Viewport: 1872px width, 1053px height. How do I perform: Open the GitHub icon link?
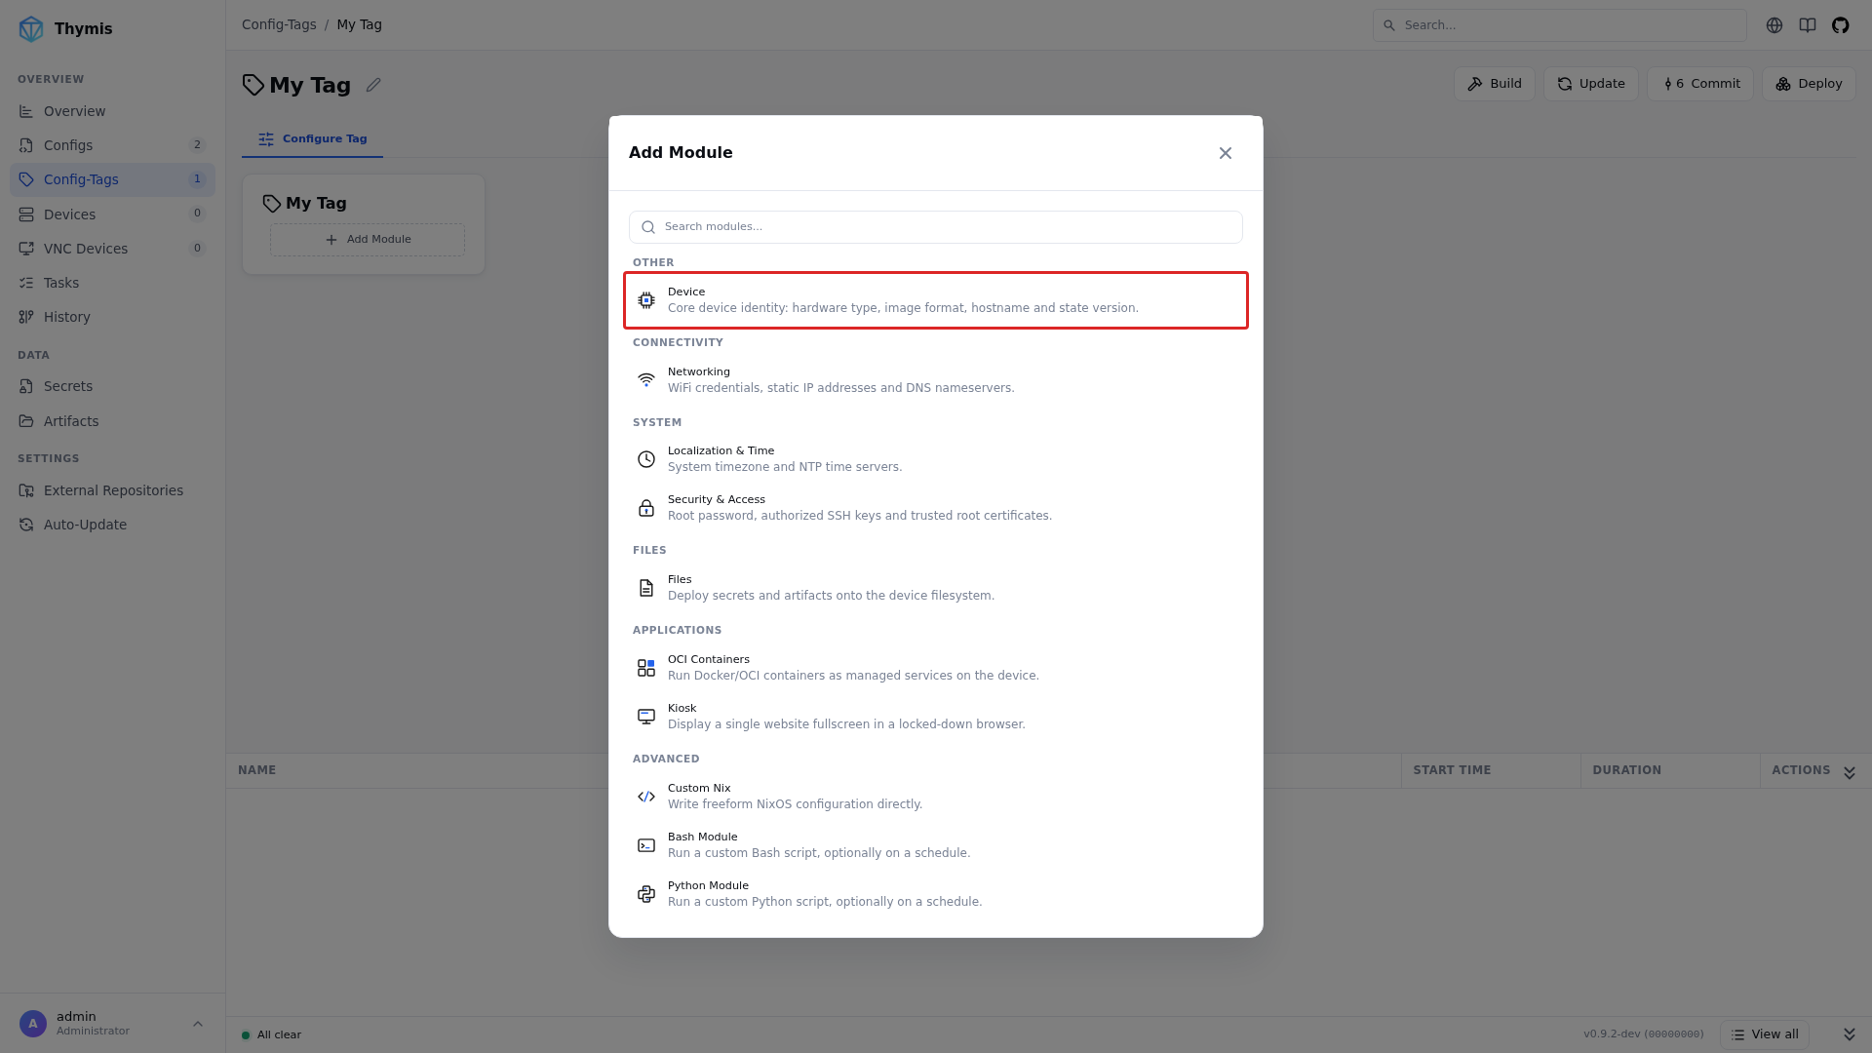coord(1841,25)
